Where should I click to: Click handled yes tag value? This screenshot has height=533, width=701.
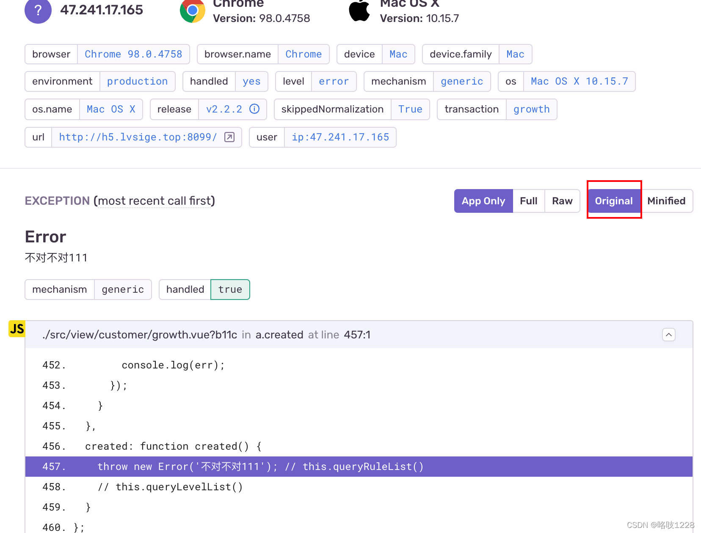(x=251, y=81)
